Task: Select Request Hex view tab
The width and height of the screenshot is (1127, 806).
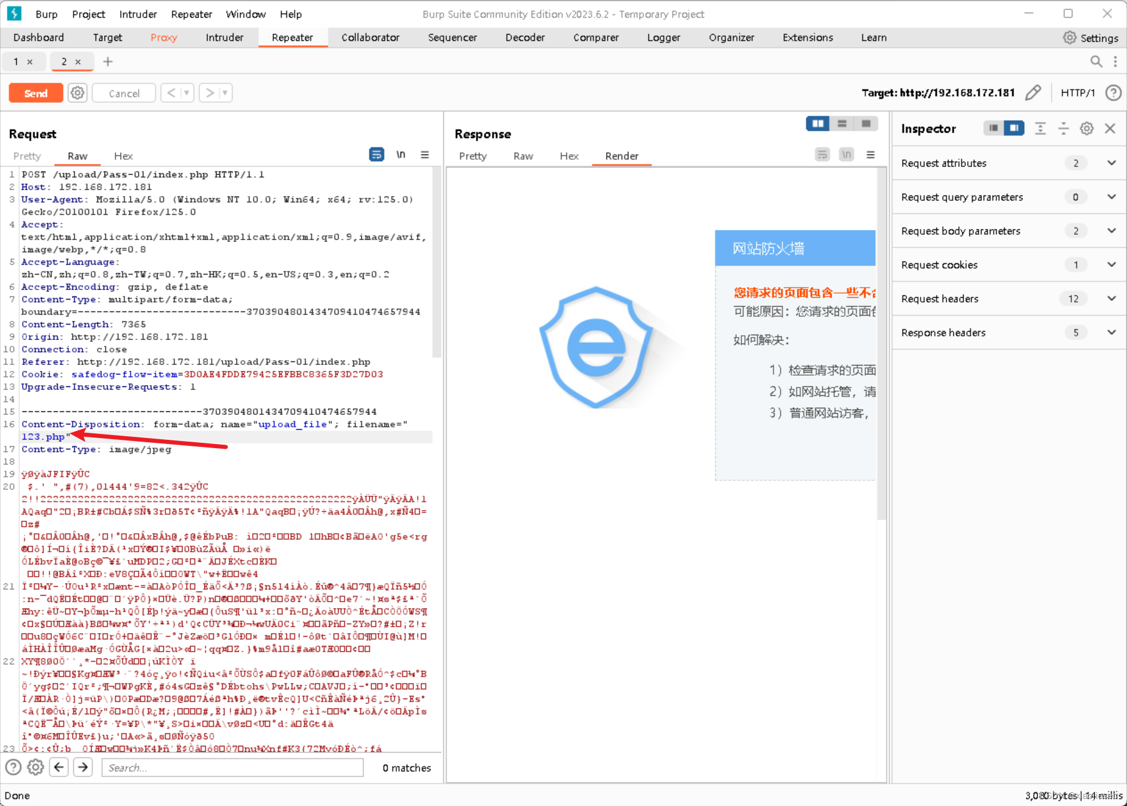Action: click(x=123, y=156)
